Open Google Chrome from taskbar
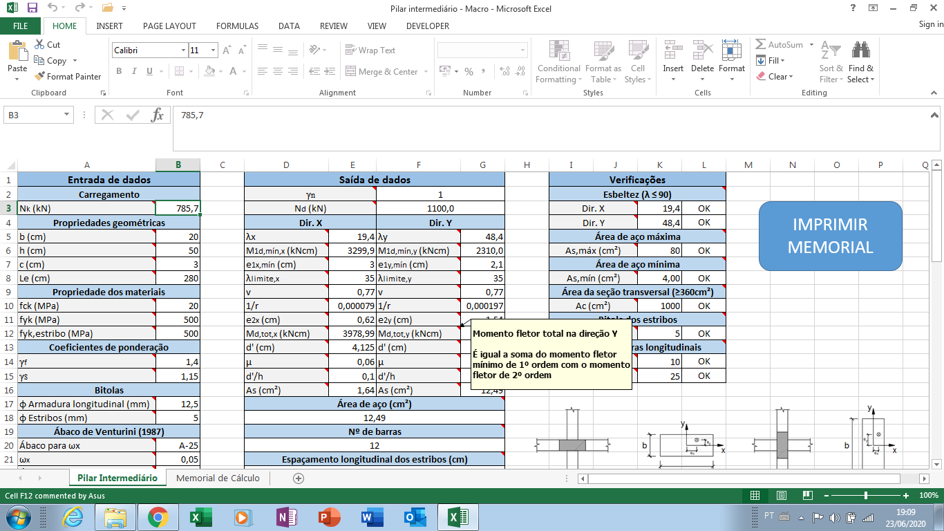Screen dimensions: 944x531 158,516
